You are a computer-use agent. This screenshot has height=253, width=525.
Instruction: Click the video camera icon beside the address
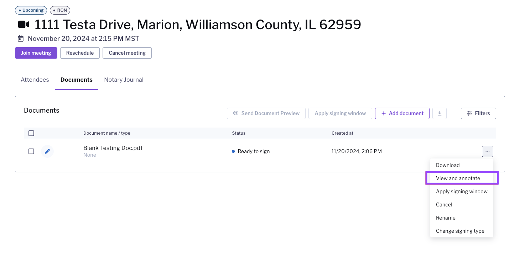pyautogui.click(x=24, y=25)
